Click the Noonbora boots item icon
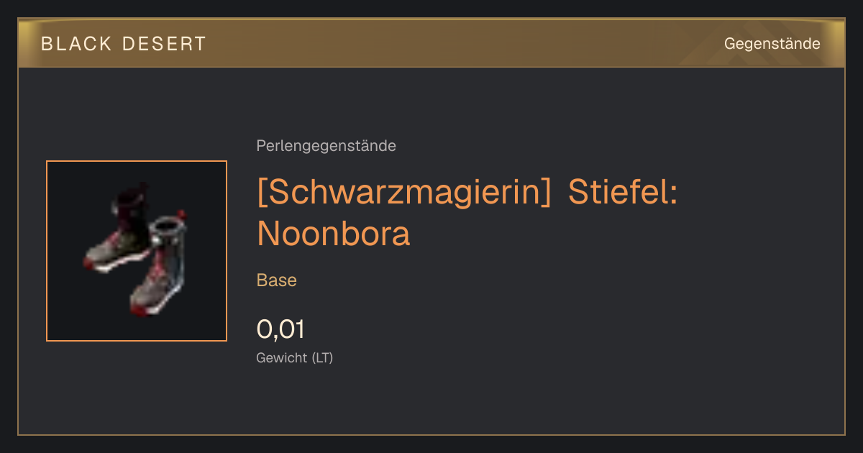This screenshot has height=453, width=863. tap(137, 251)
